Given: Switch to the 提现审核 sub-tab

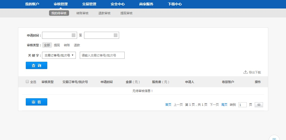Looking at the screenshot, I should click(x=126, y=13).
